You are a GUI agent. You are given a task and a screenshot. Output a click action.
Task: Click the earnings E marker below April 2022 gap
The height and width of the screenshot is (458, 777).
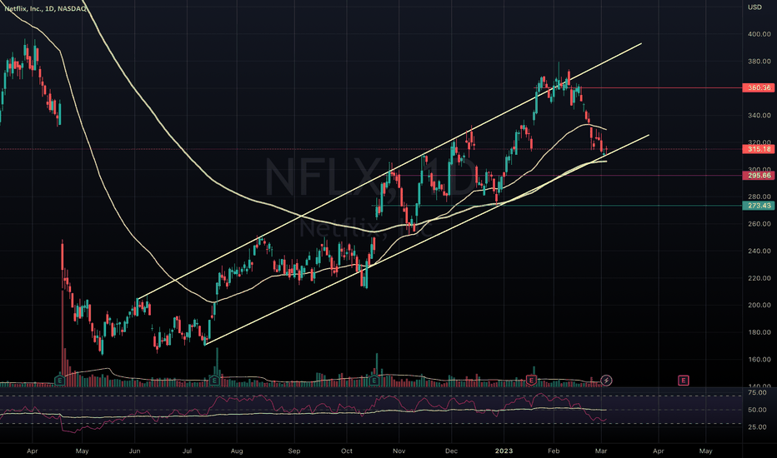[x=59, y=381]
